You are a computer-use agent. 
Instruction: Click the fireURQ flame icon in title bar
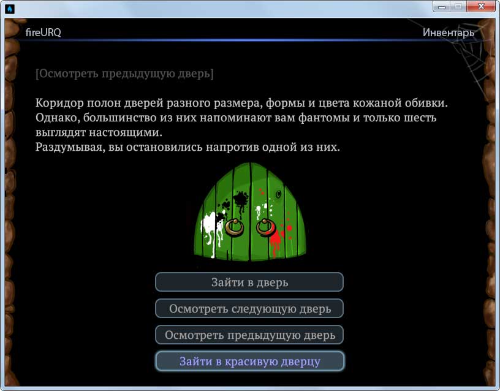(9, 8)
